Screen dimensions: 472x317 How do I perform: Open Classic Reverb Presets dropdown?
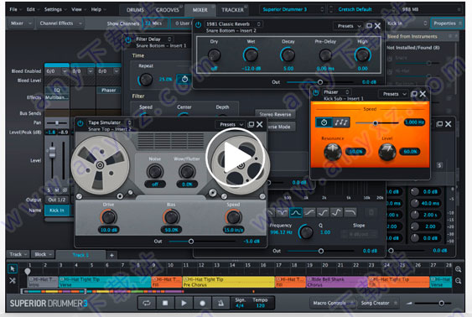tap(349, 26)
